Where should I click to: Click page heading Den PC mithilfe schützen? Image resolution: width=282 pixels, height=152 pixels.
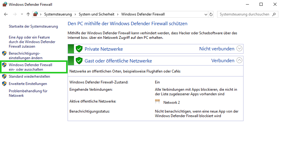point(128,24)
